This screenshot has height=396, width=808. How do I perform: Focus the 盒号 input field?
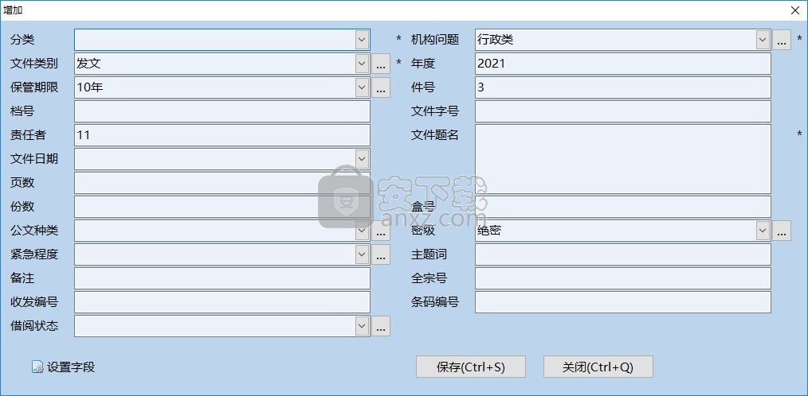click(623, 206)
